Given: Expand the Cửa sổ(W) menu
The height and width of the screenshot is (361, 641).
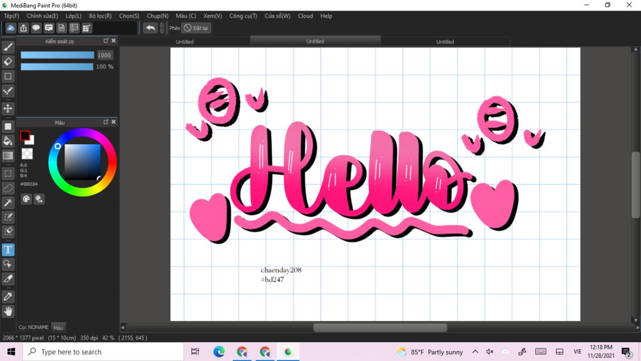Looking at the screenshot, I should 277,16.
